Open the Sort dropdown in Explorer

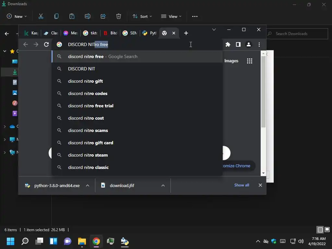(x=142, y=16)
